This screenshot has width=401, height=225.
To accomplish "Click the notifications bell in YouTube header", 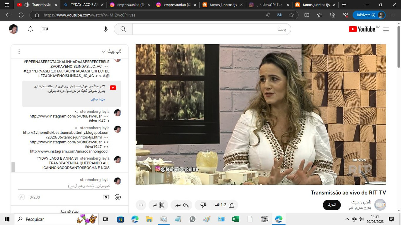I will click(x=30, y=29).
